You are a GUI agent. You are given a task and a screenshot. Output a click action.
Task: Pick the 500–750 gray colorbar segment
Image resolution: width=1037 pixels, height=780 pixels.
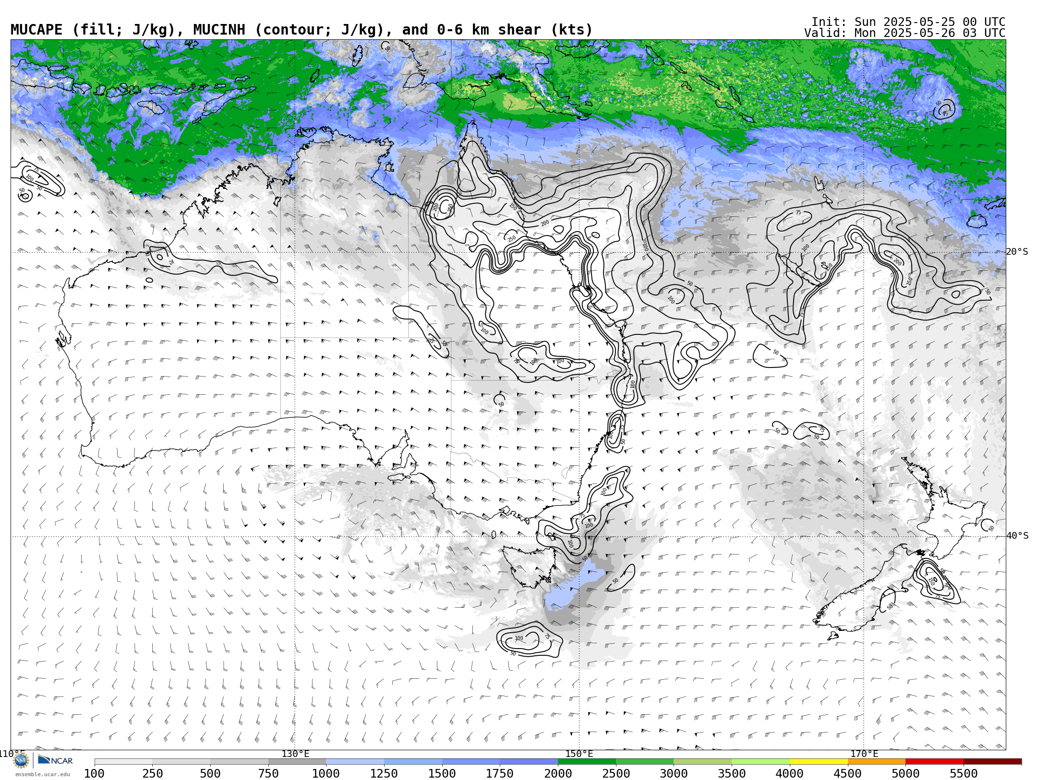(239, 762)
